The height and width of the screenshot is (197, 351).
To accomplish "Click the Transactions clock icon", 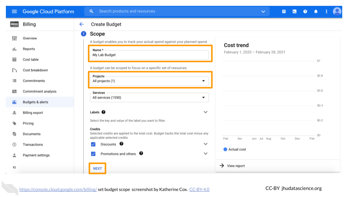I will point(14,144).
